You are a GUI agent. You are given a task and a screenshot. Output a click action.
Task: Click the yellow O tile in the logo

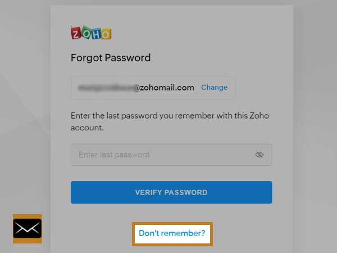point(106,34)
